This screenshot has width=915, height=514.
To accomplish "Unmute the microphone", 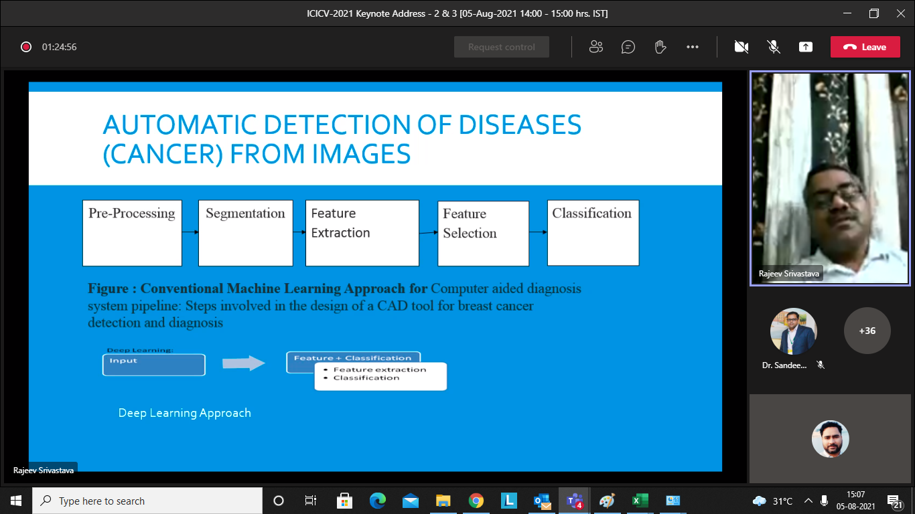I will click(x=773, y=47).
